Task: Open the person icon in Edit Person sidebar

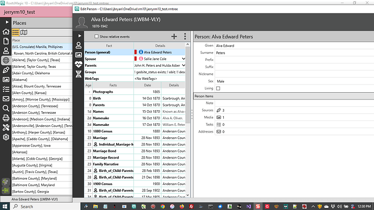Action: point(79,45)
